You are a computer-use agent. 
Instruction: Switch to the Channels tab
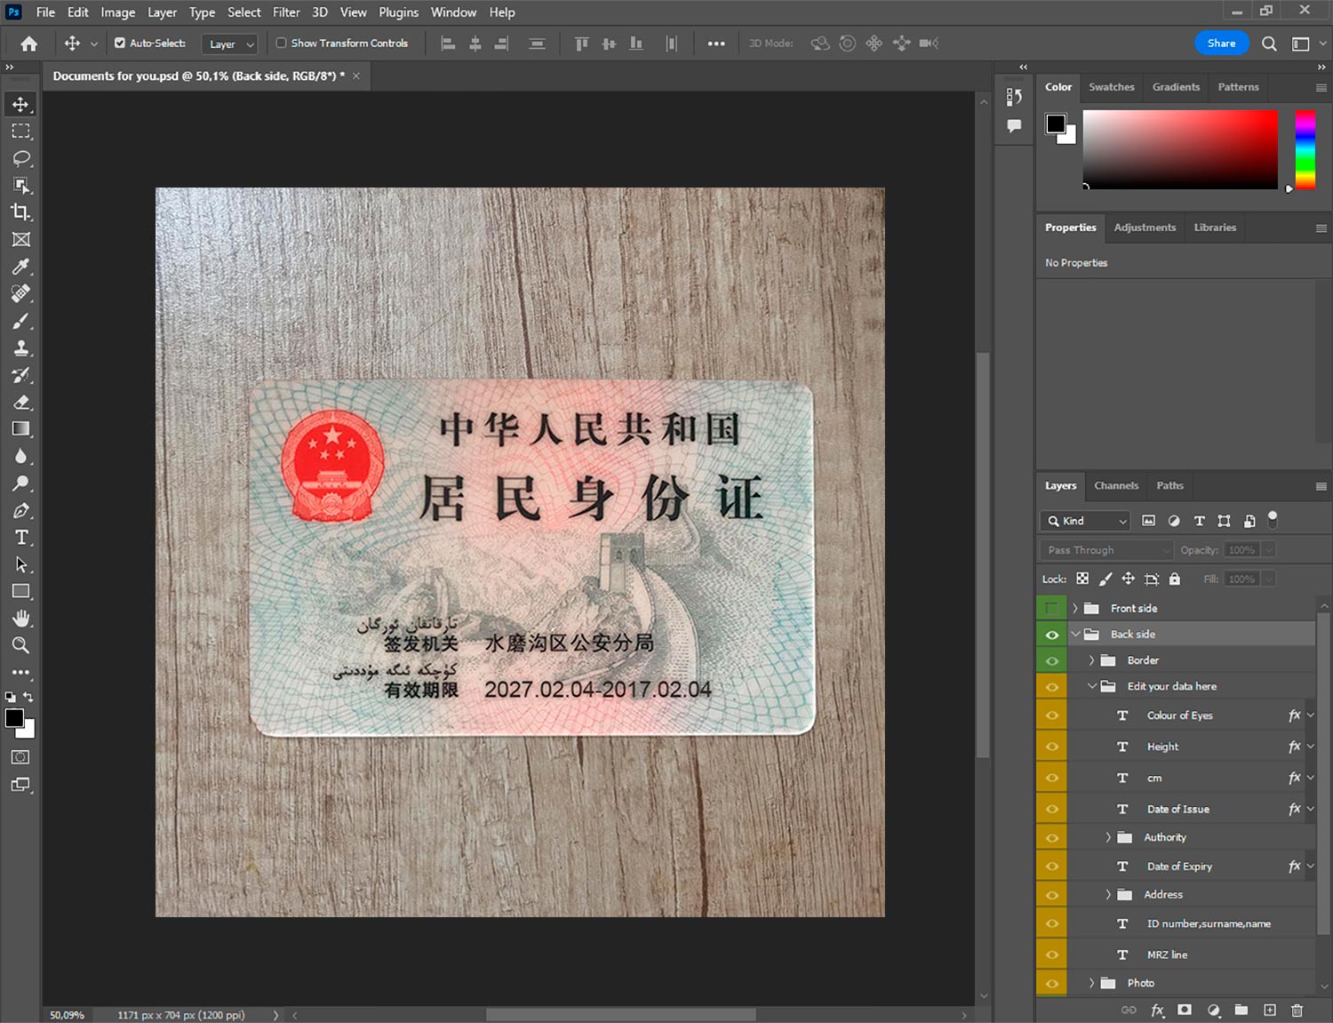1115,486
